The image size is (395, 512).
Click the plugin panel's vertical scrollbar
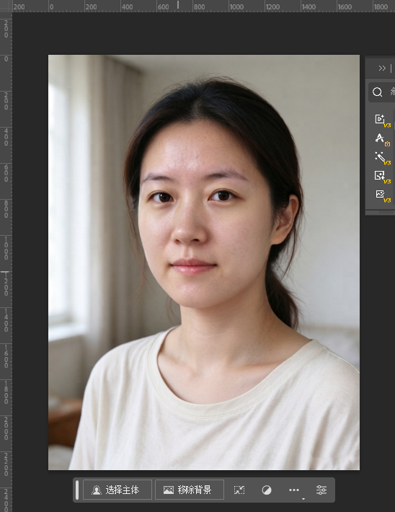pyautogui.click(x=394, y=125)
